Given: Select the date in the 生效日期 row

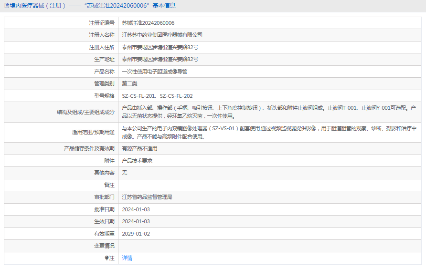Looking at the screenshot, I should pyautogui.click(x=136, y=221).
